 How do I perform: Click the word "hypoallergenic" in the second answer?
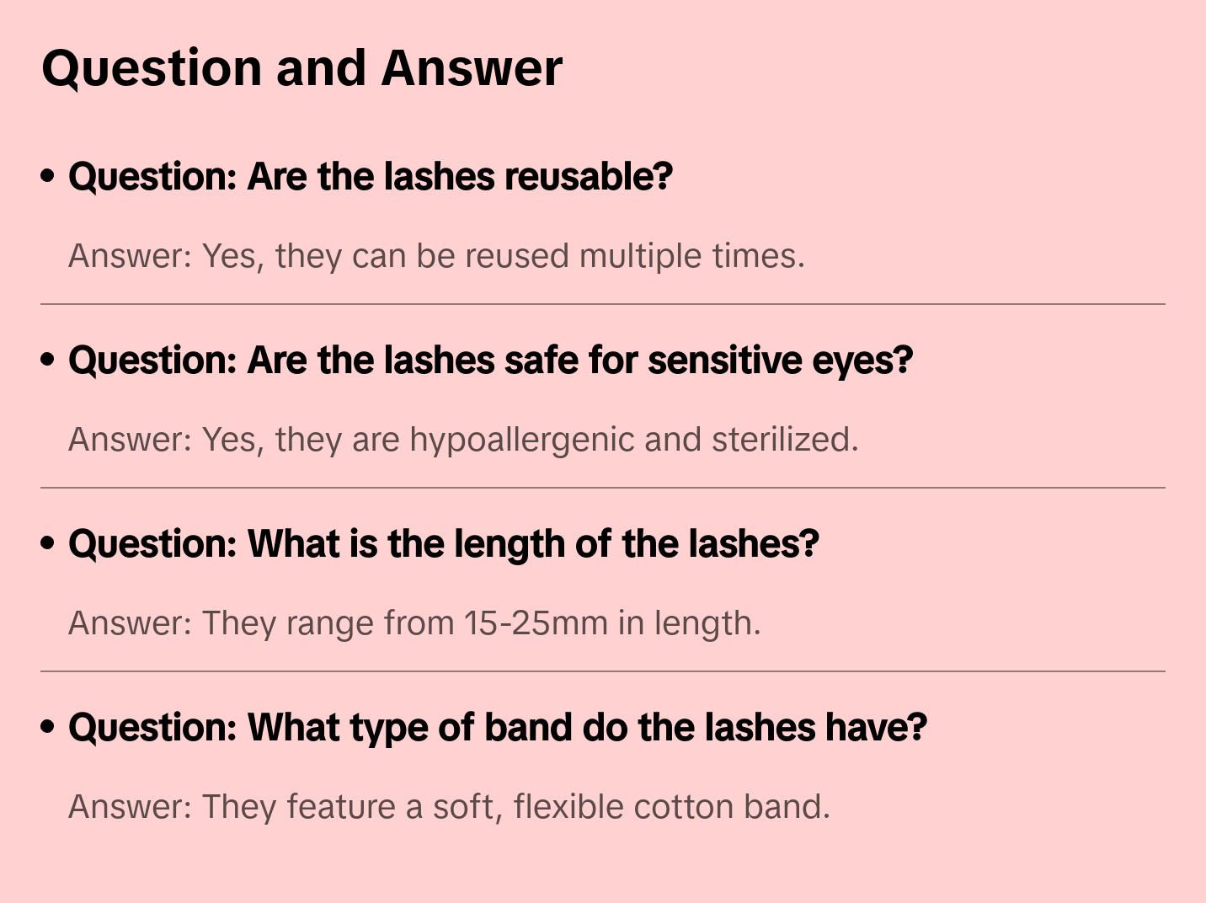pyautogui.click(x=522, y=440)
